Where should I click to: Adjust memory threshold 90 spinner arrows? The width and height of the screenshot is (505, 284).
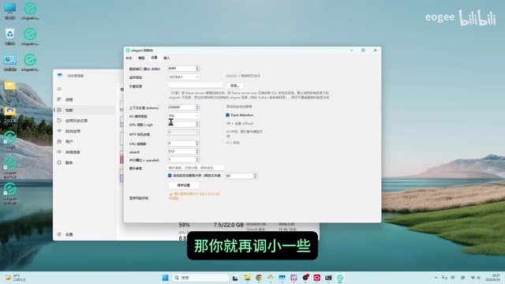click(255, 176)
